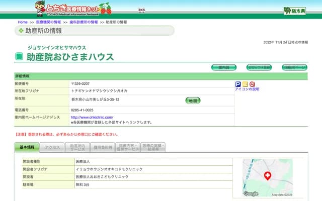This screenshot has height=201, width=322.
Task: Click the Map data copyright text
Action: tap(282, 195)
